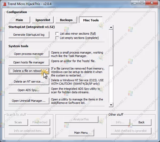
Task: Click the 'Trend Micro HijackThis - v2.0.4' title text
Action: pos(30,4)
